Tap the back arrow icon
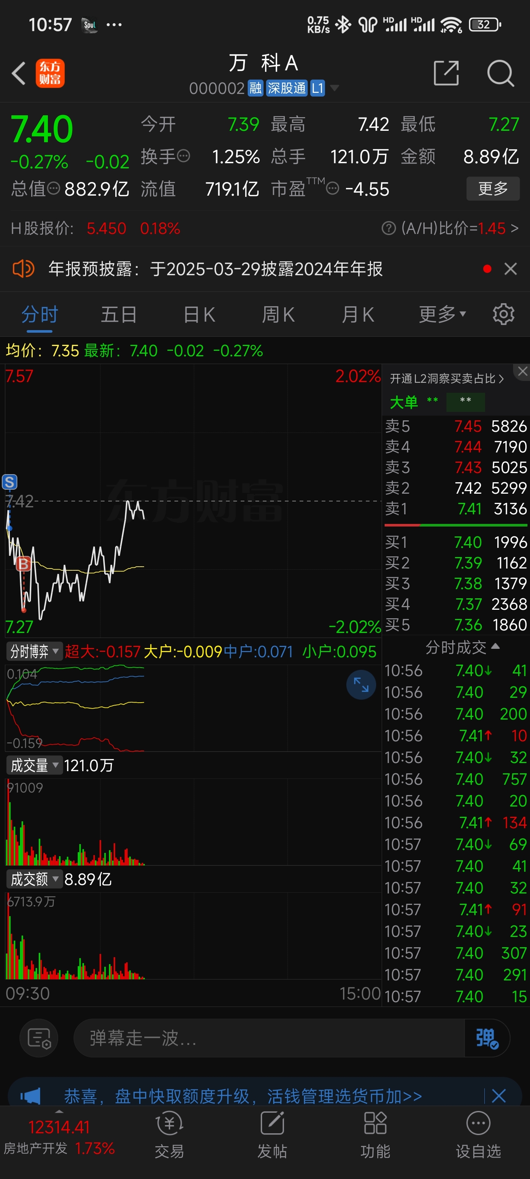Viewport: 530px width, 1179px height. [x=19, y=73]
